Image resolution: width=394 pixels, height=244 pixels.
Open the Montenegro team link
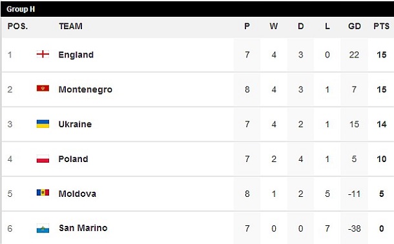coord(85,90)
